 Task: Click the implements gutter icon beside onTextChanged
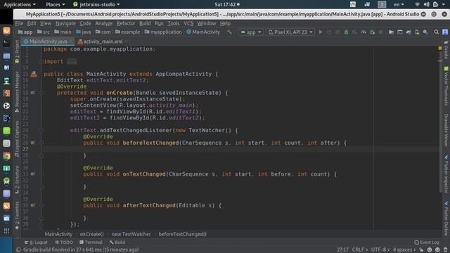click(x=33, y=174)
